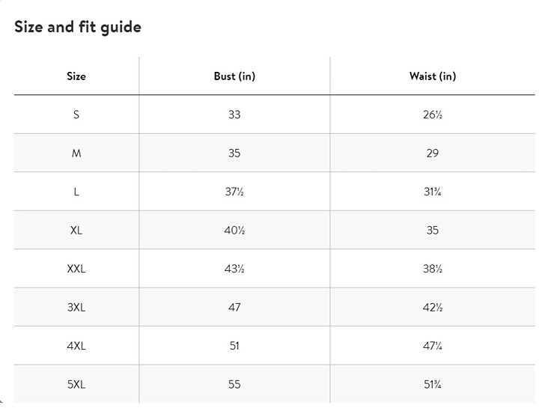
Task: Click bust value 37½ for size L
Action: point(234,192)
